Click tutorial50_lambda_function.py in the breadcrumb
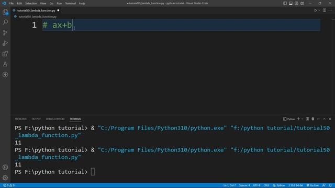 point(37,17)
